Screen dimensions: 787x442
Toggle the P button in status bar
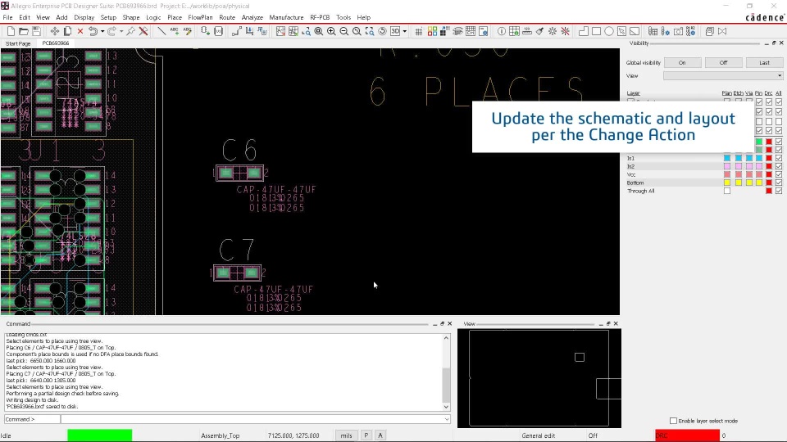click(366, 435)
